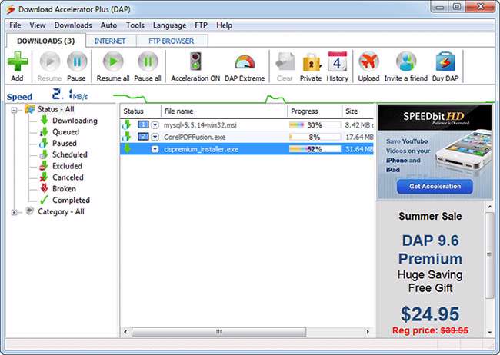This screenshot has width=500, height=355.
Task: Filter by Broken status
Action: (x=64, y=189)
